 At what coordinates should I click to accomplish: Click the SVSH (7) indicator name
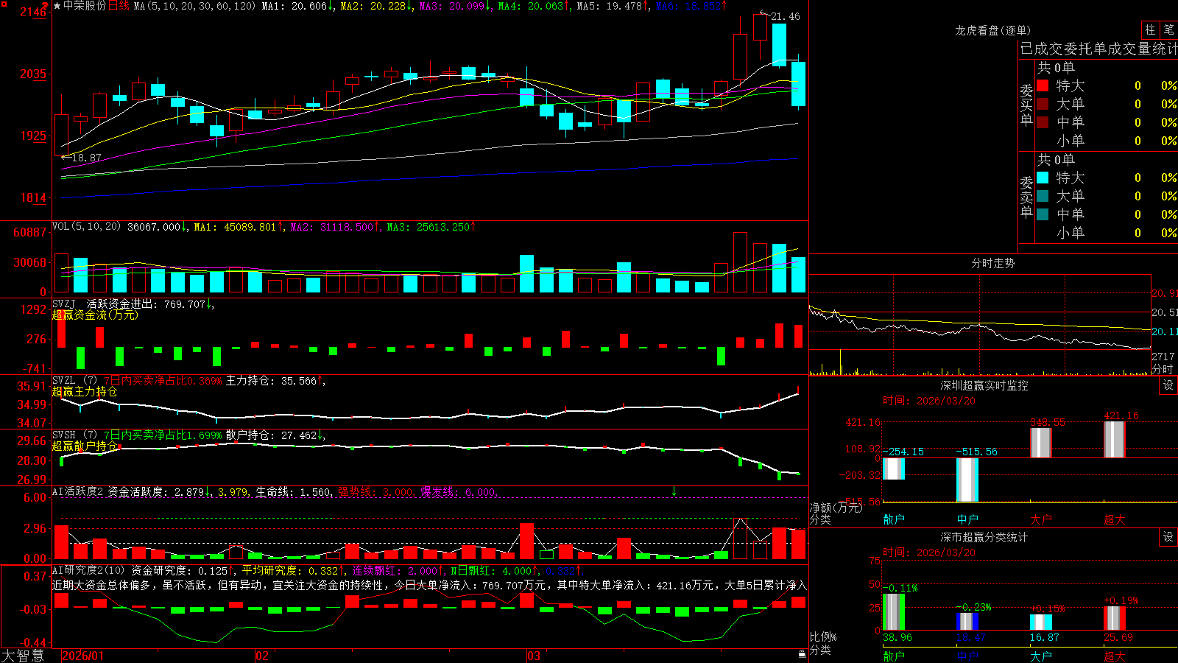[74, 435]
